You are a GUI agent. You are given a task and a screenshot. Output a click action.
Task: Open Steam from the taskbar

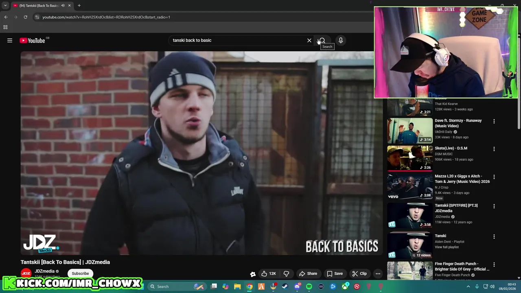285,286
